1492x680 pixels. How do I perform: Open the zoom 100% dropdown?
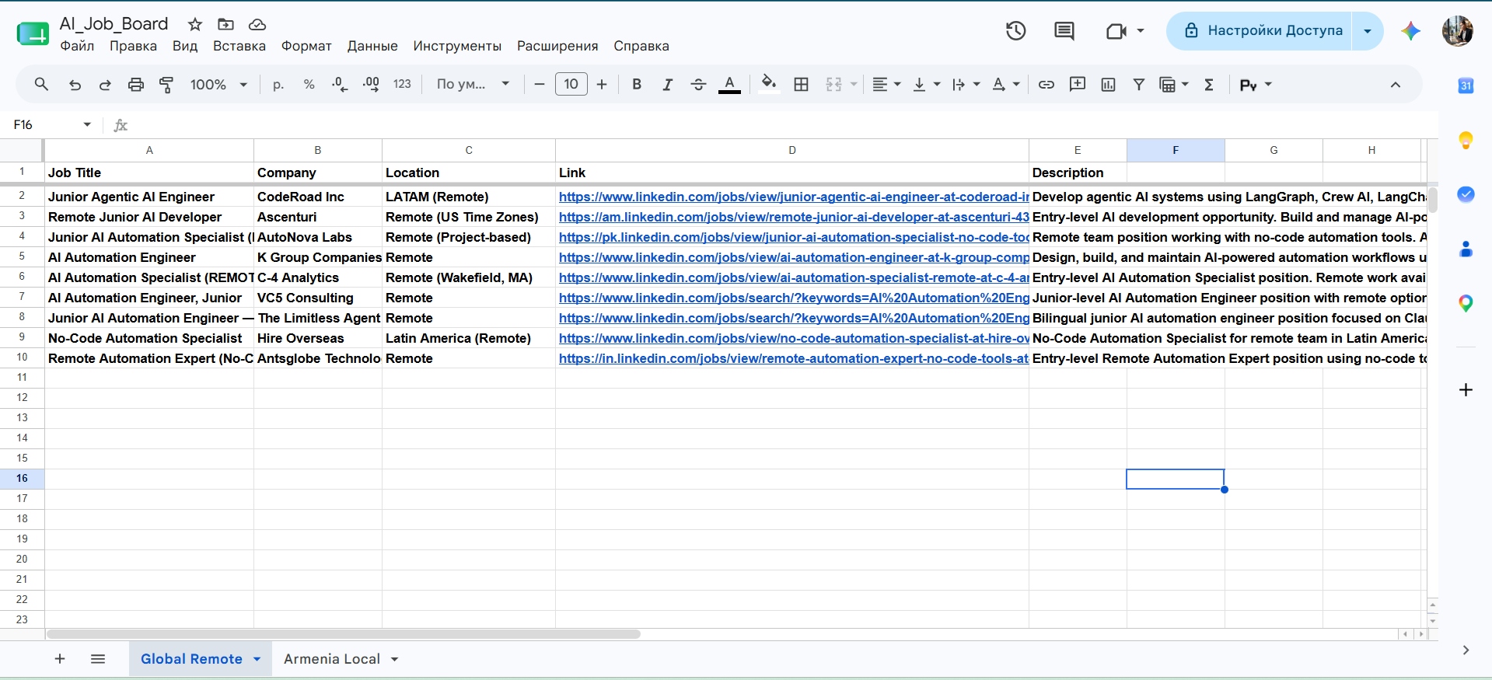tap(218, 85)
